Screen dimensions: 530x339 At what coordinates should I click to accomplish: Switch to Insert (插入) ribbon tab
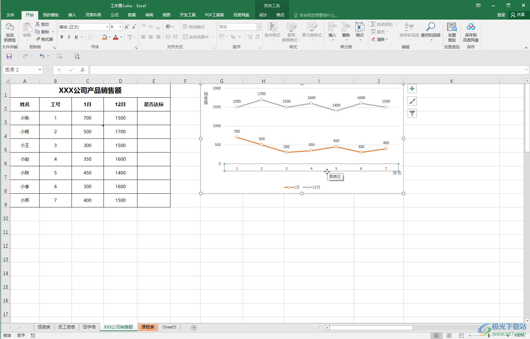click(72, 15)
